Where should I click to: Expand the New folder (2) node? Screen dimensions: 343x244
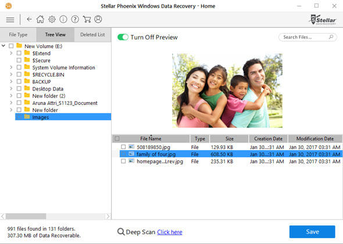point(11,96)
